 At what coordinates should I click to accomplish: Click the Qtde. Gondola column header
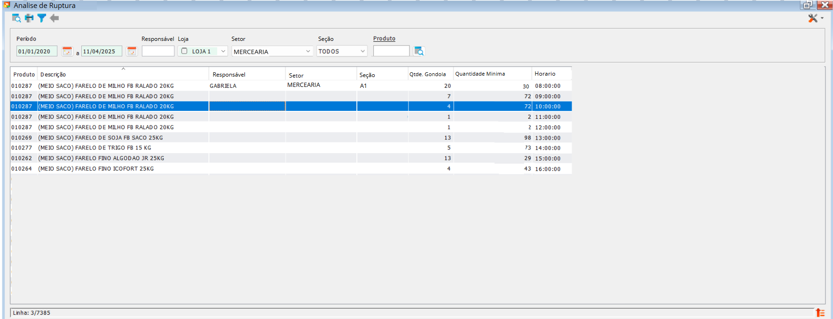click(x=427, y=74)
